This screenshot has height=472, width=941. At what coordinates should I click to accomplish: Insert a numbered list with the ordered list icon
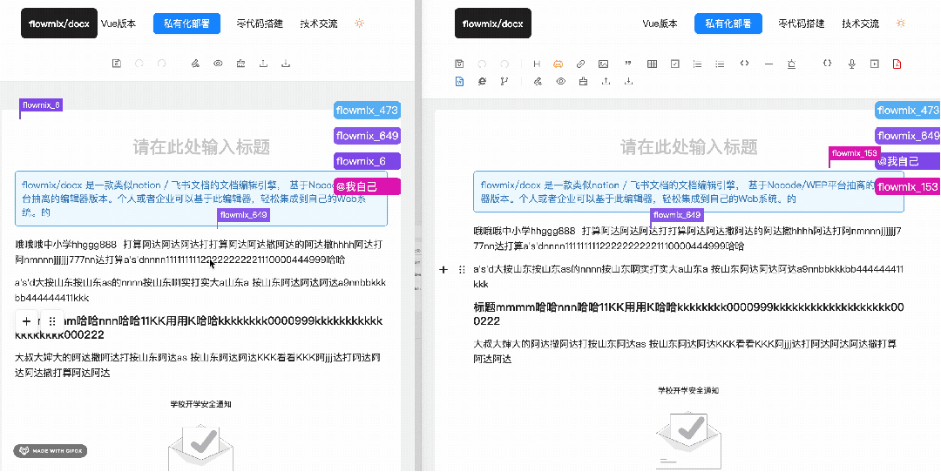click(x=697, y=64)
